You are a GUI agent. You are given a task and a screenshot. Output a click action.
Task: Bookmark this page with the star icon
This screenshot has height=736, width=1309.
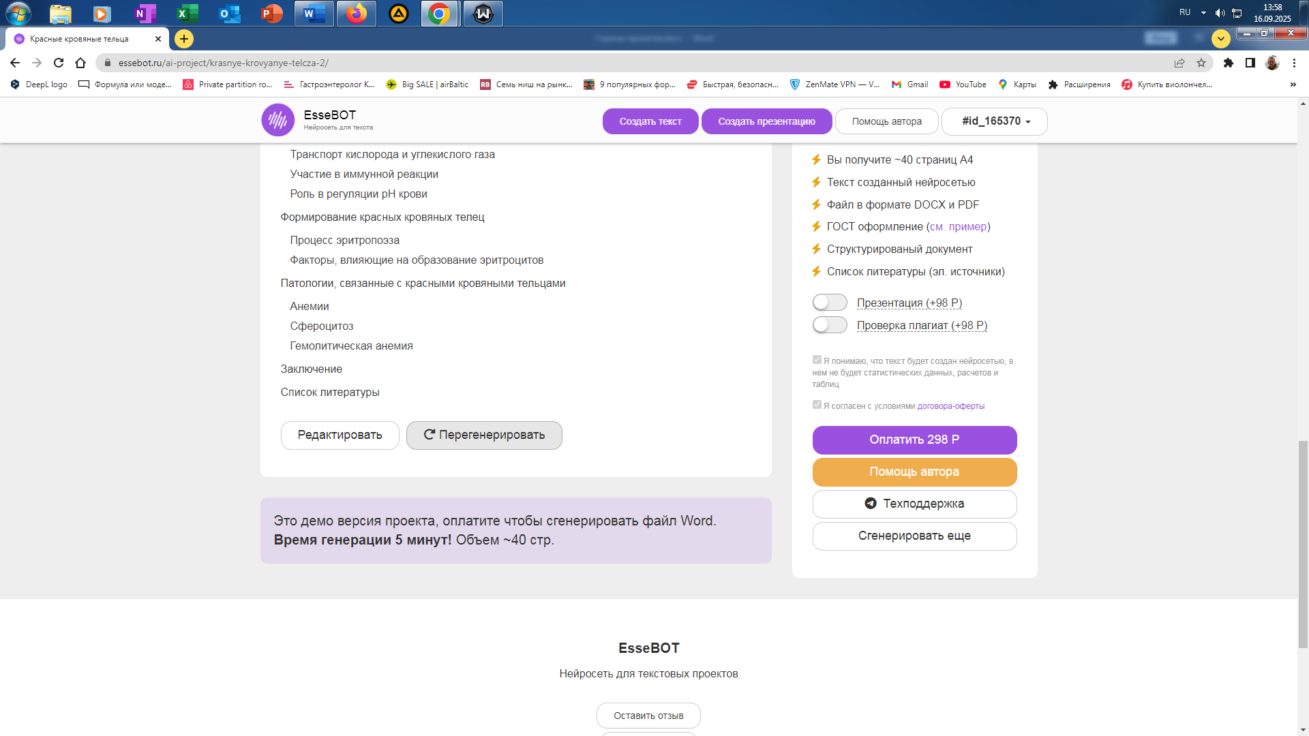pyautogui.click(x=1201, y=63)
